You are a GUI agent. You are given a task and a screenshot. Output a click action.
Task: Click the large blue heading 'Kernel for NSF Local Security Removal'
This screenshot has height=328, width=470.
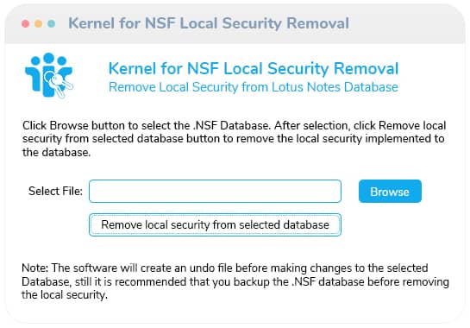point(254,68)
